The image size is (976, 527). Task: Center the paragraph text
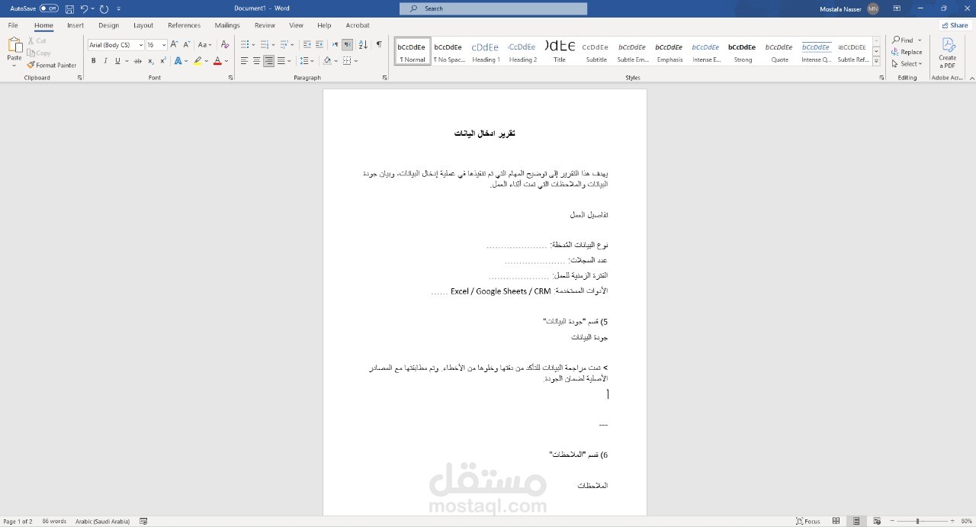257,61
